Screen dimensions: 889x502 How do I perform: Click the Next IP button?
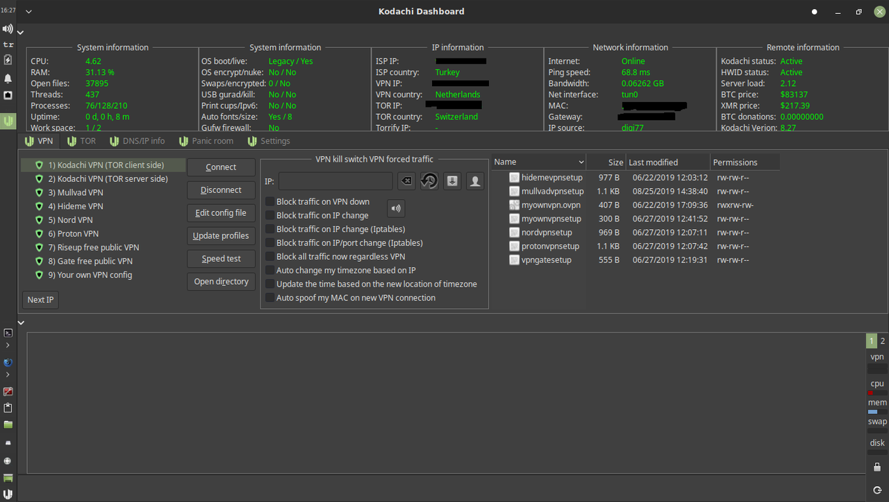pos(40,300)
